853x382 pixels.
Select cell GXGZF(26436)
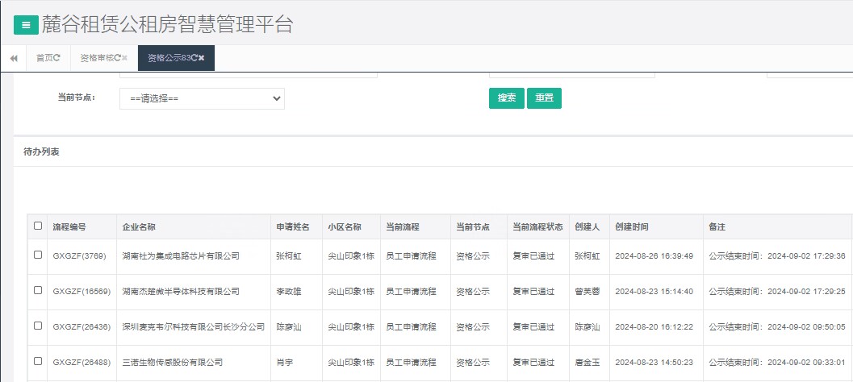point(82,327)
